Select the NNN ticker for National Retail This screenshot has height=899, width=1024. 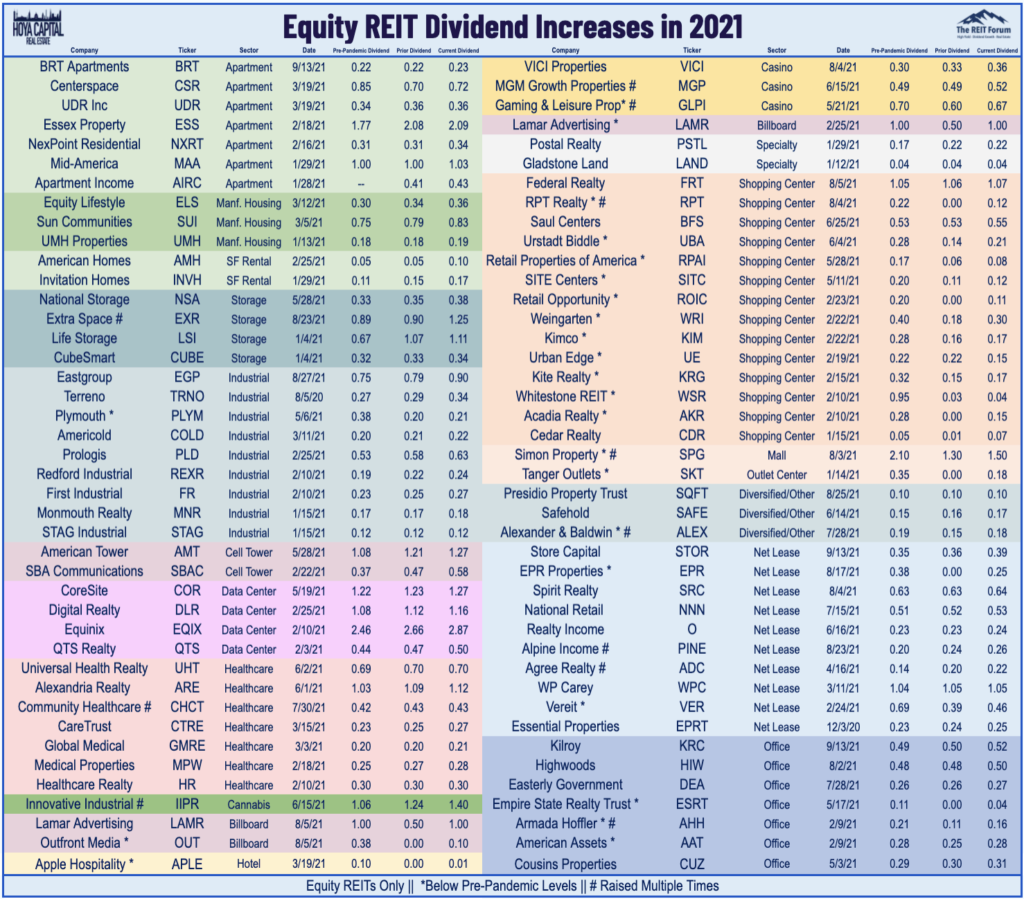click(x=692, y=609)
